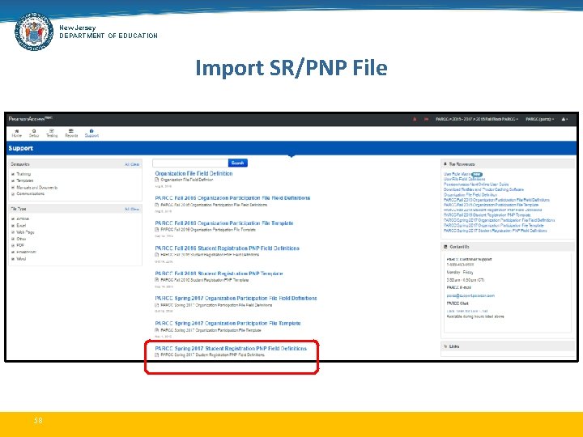Toggle the Templates category checkbox

(13, 180)
